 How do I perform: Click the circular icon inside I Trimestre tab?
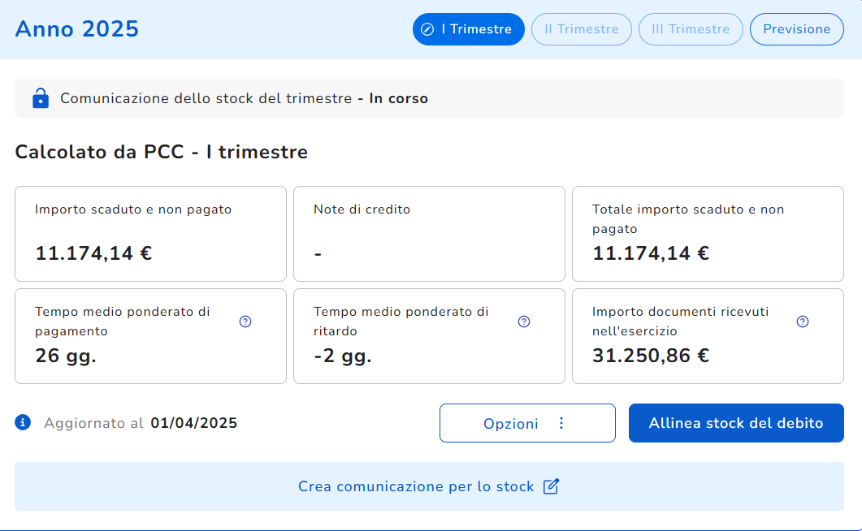click(427, 29)
